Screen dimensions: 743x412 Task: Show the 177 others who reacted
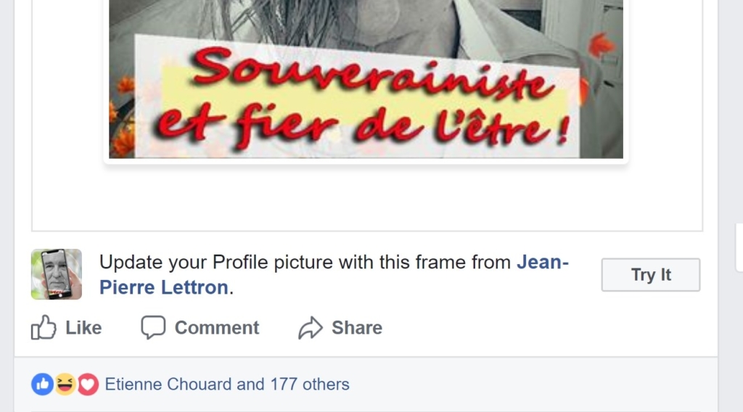(x=310, y=384)
